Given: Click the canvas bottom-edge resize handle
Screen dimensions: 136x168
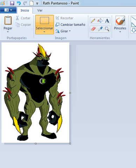Looking at the screenshot, I should [36, 143].
